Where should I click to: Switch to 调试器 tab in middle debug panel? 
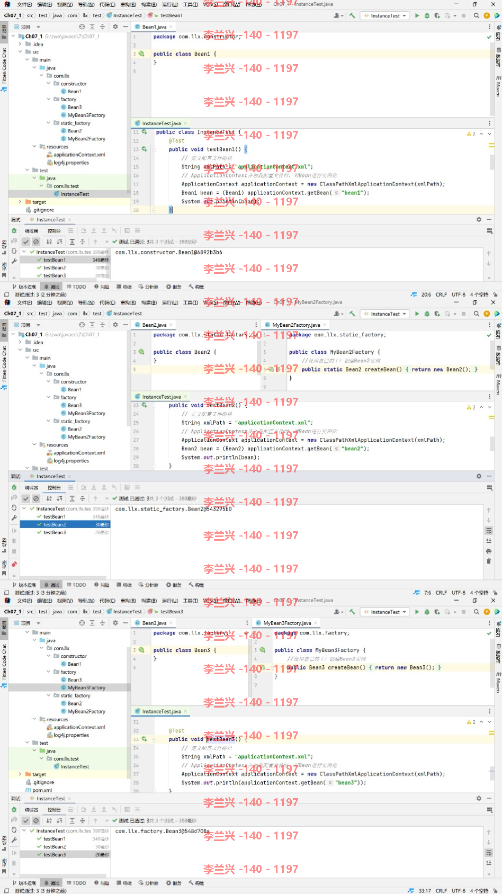point(32,488)
